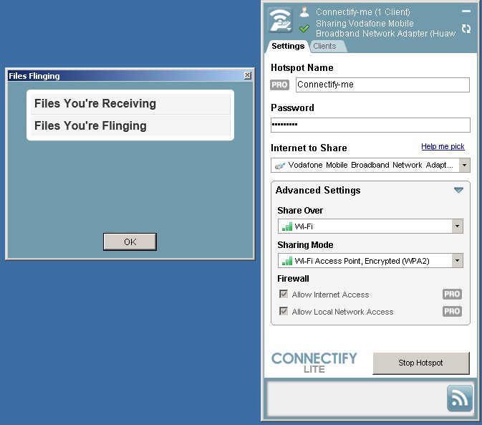
Task: Select the Settings tab
Action: [288, 46]
